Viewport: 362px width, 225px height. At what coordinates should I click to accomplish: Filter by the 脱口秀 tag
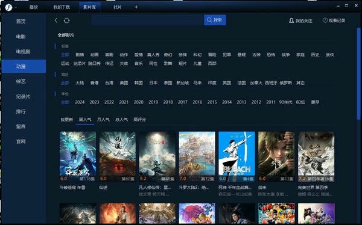[95, 63]
